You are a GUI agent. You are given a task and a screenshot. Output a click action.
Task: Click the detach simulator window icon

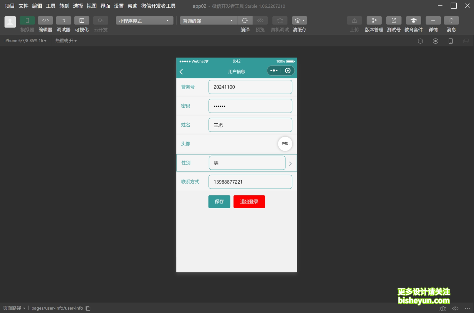[x=466, y=41]
